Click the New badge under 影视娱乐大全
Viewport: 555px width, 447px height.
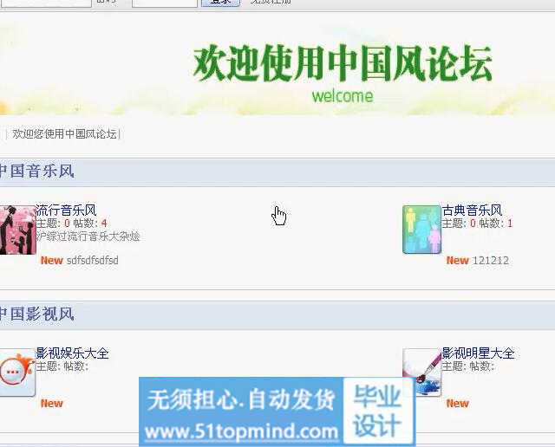[51, 403]
